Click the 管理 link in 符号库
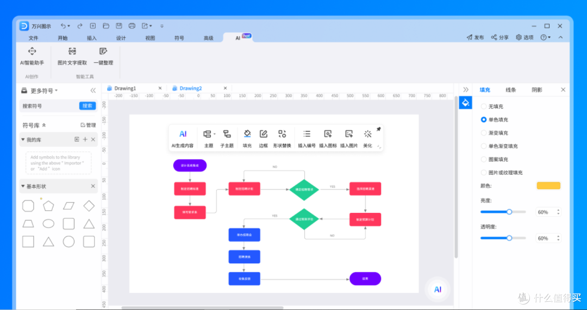587x310 pixels. click(89, 125)
